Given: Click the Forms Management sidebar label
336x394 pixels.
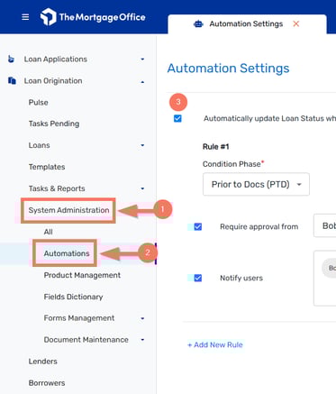Looking at the screenshot, I should (79, 318).
